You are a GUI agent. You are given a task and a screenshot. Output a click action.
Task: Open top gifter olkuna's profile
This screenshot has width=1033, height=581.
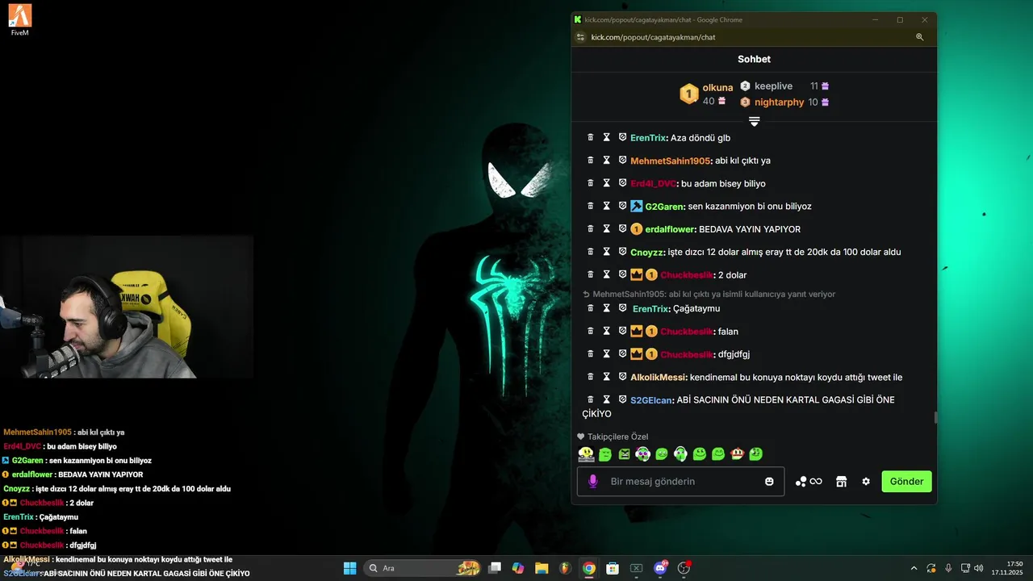coord(717,87)
